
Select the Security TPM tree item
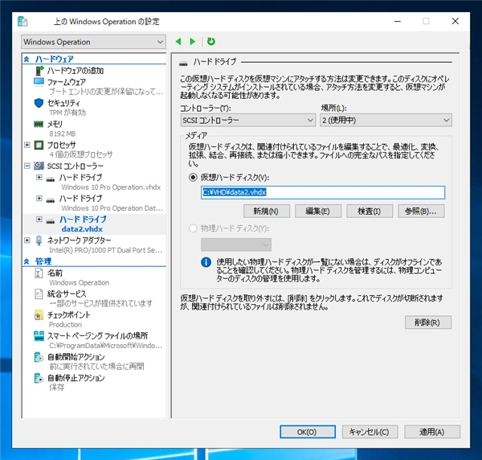[x=94, y=108]
